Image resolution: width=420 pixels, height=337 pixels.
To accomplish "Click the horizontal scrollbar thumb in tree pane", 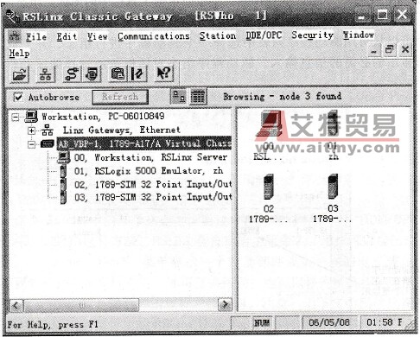I will (x=81, y=305).
